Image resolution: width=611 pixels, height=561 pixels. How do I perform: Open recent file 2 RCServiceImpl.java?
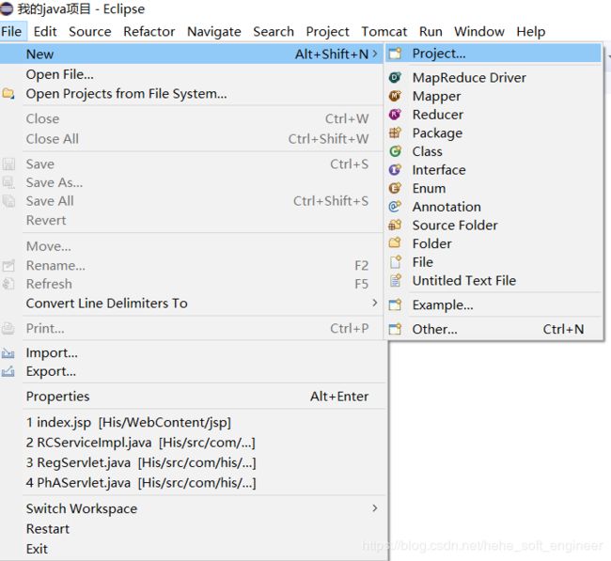click(x=140, y=443)
